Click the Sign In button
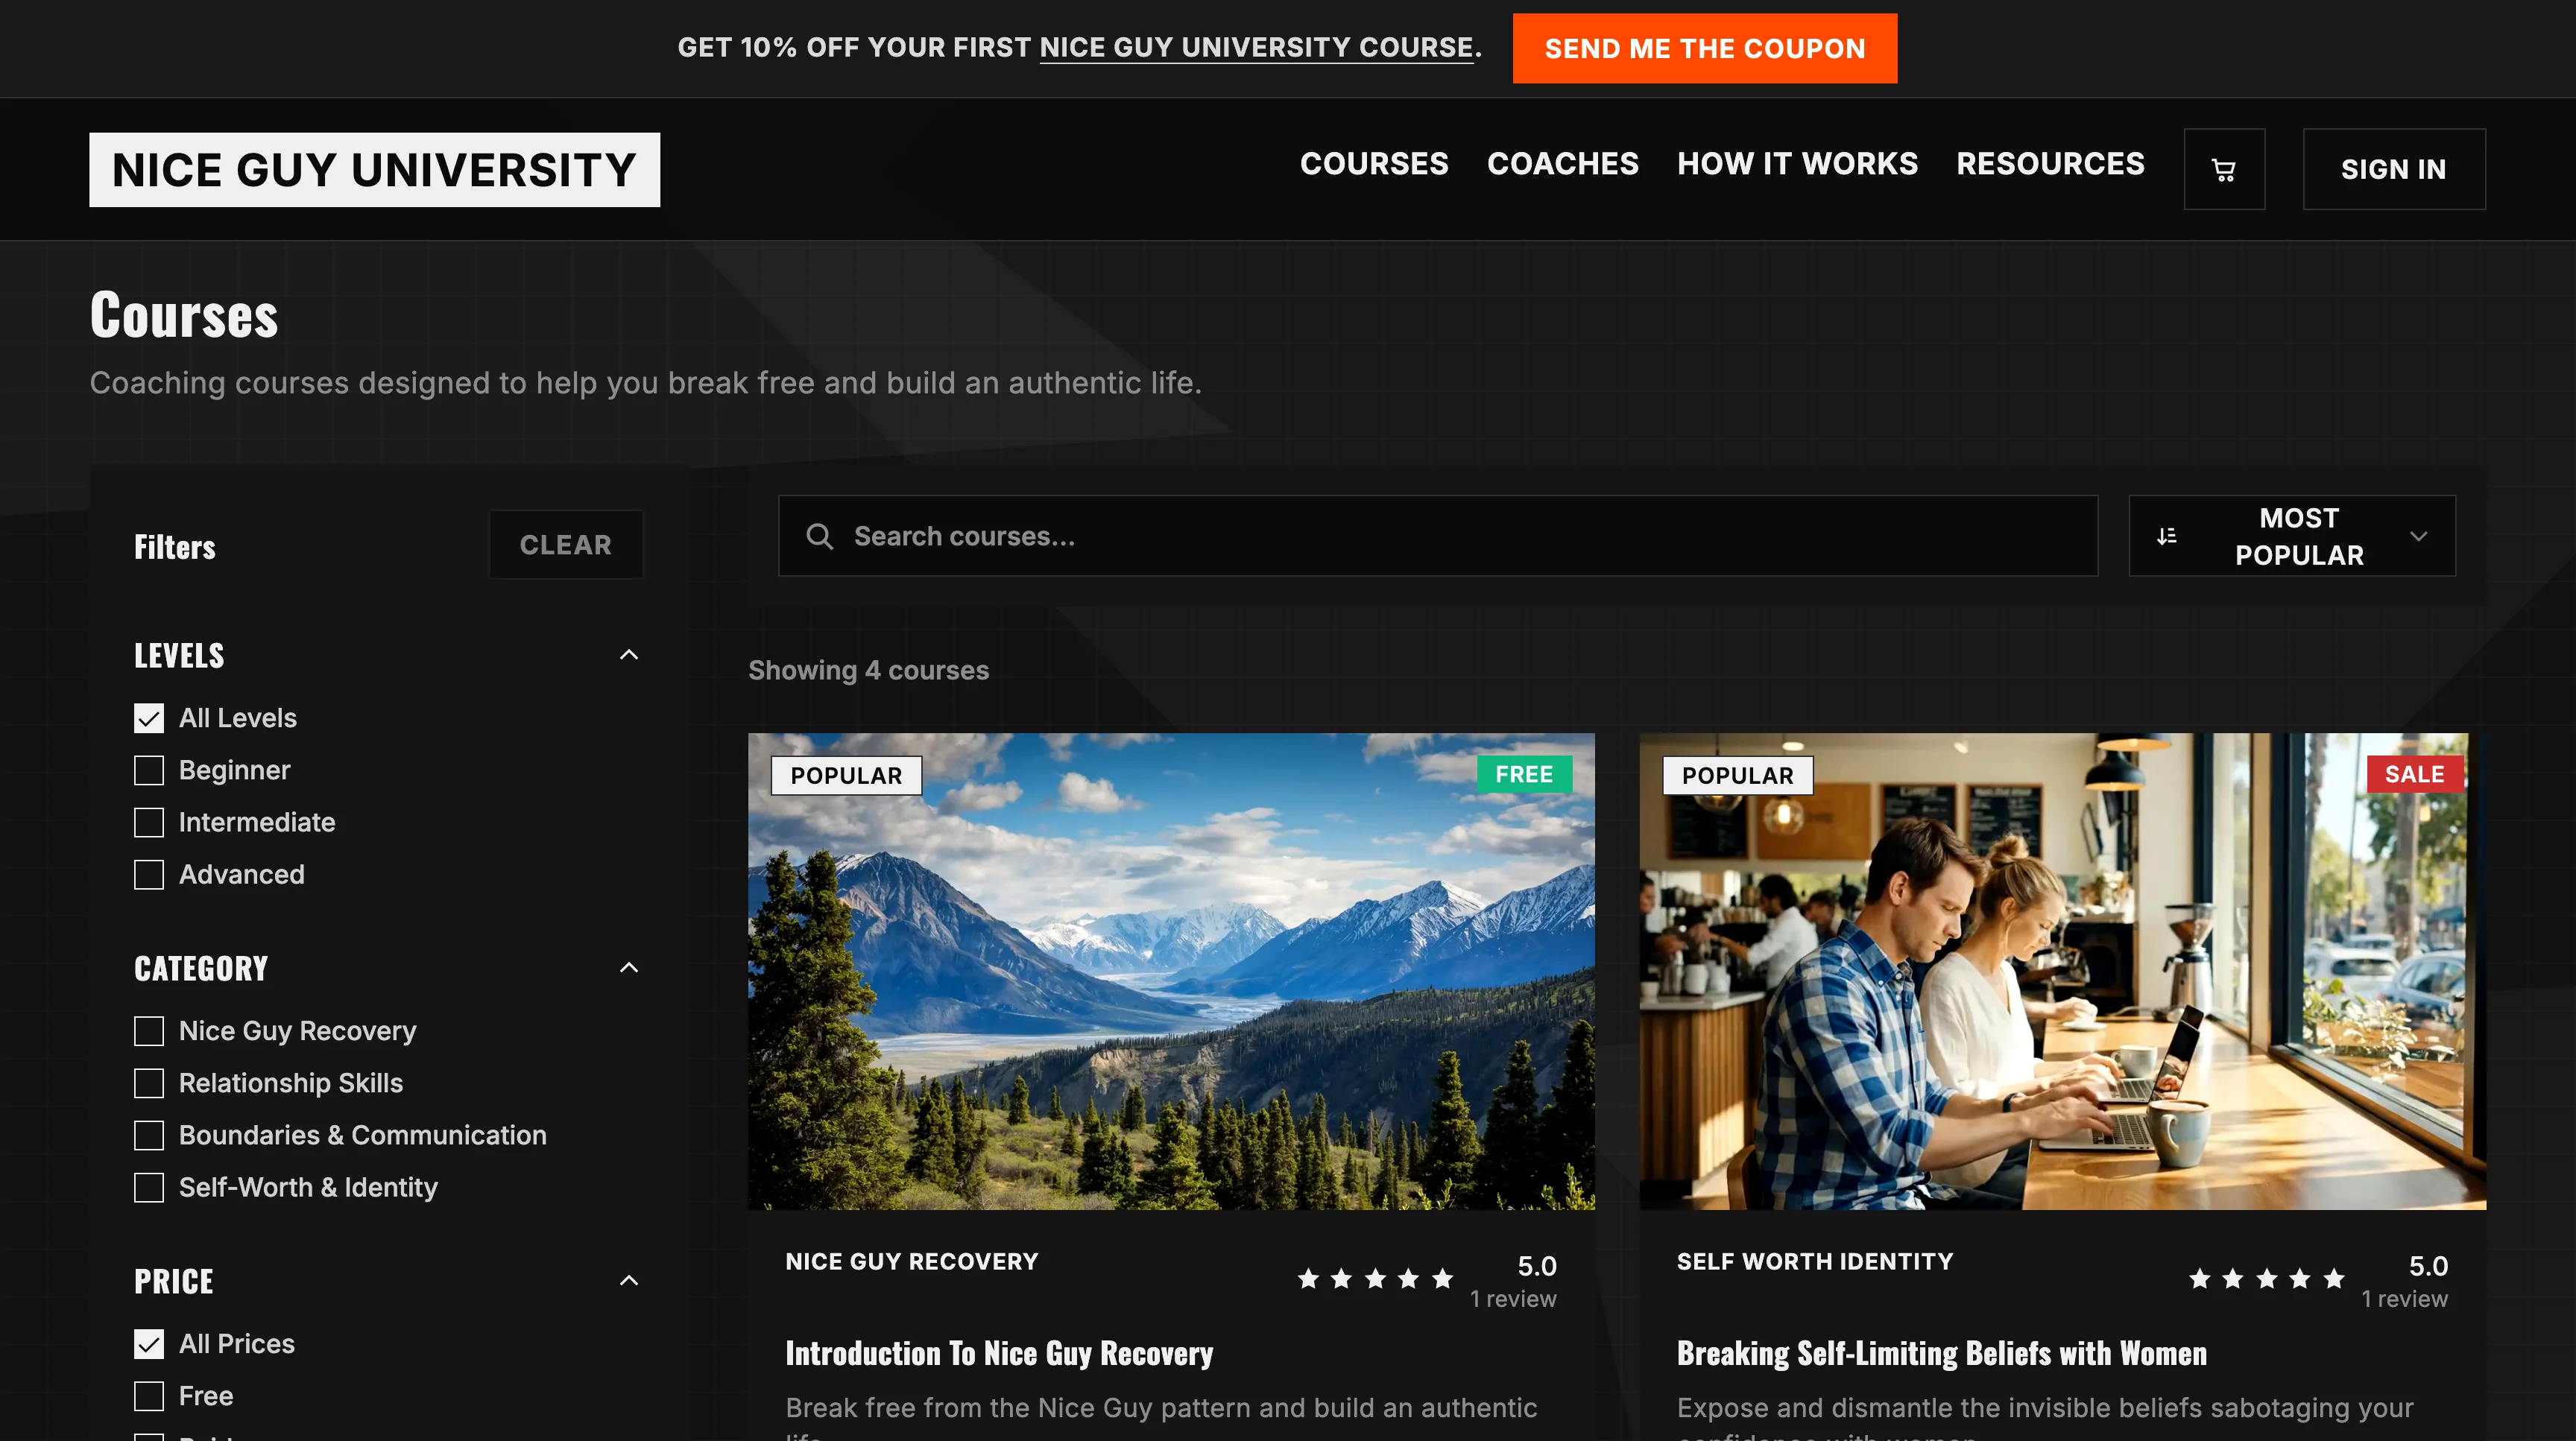 (x=2394, y=169)
